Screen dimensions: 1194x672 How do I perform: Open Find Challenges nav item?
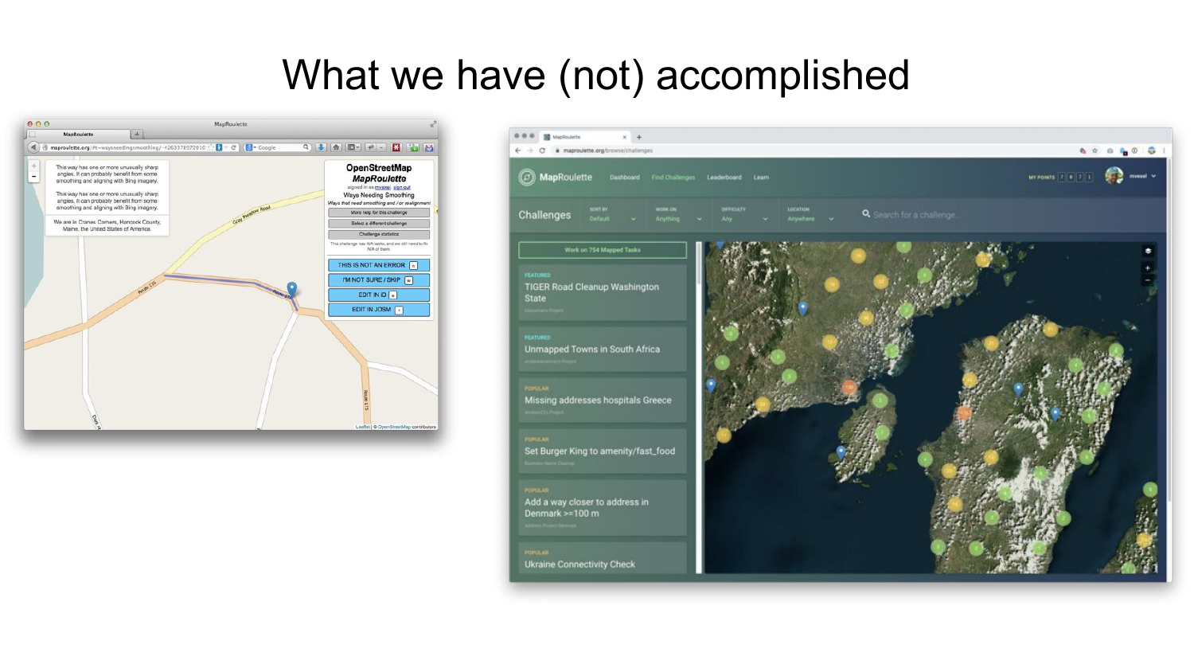pyautogui.click(x=673, y=178)
